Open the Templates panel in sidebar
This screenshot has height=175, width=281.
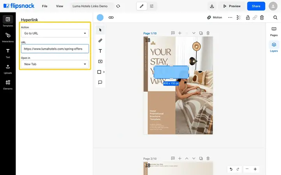coord(8,21)
